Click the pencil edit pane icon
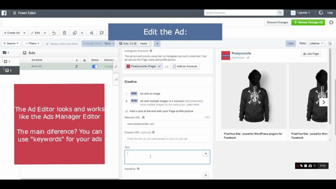 pos(116,67)
